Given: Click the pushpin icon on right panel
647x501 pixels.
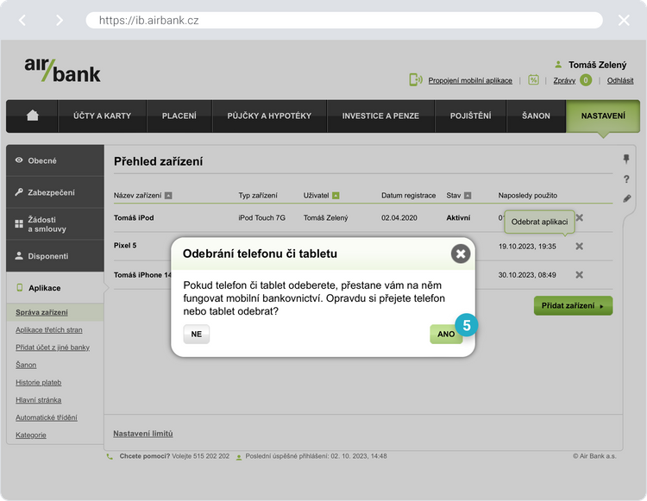Looking at the screenshot, I should (x=627, y=160).
